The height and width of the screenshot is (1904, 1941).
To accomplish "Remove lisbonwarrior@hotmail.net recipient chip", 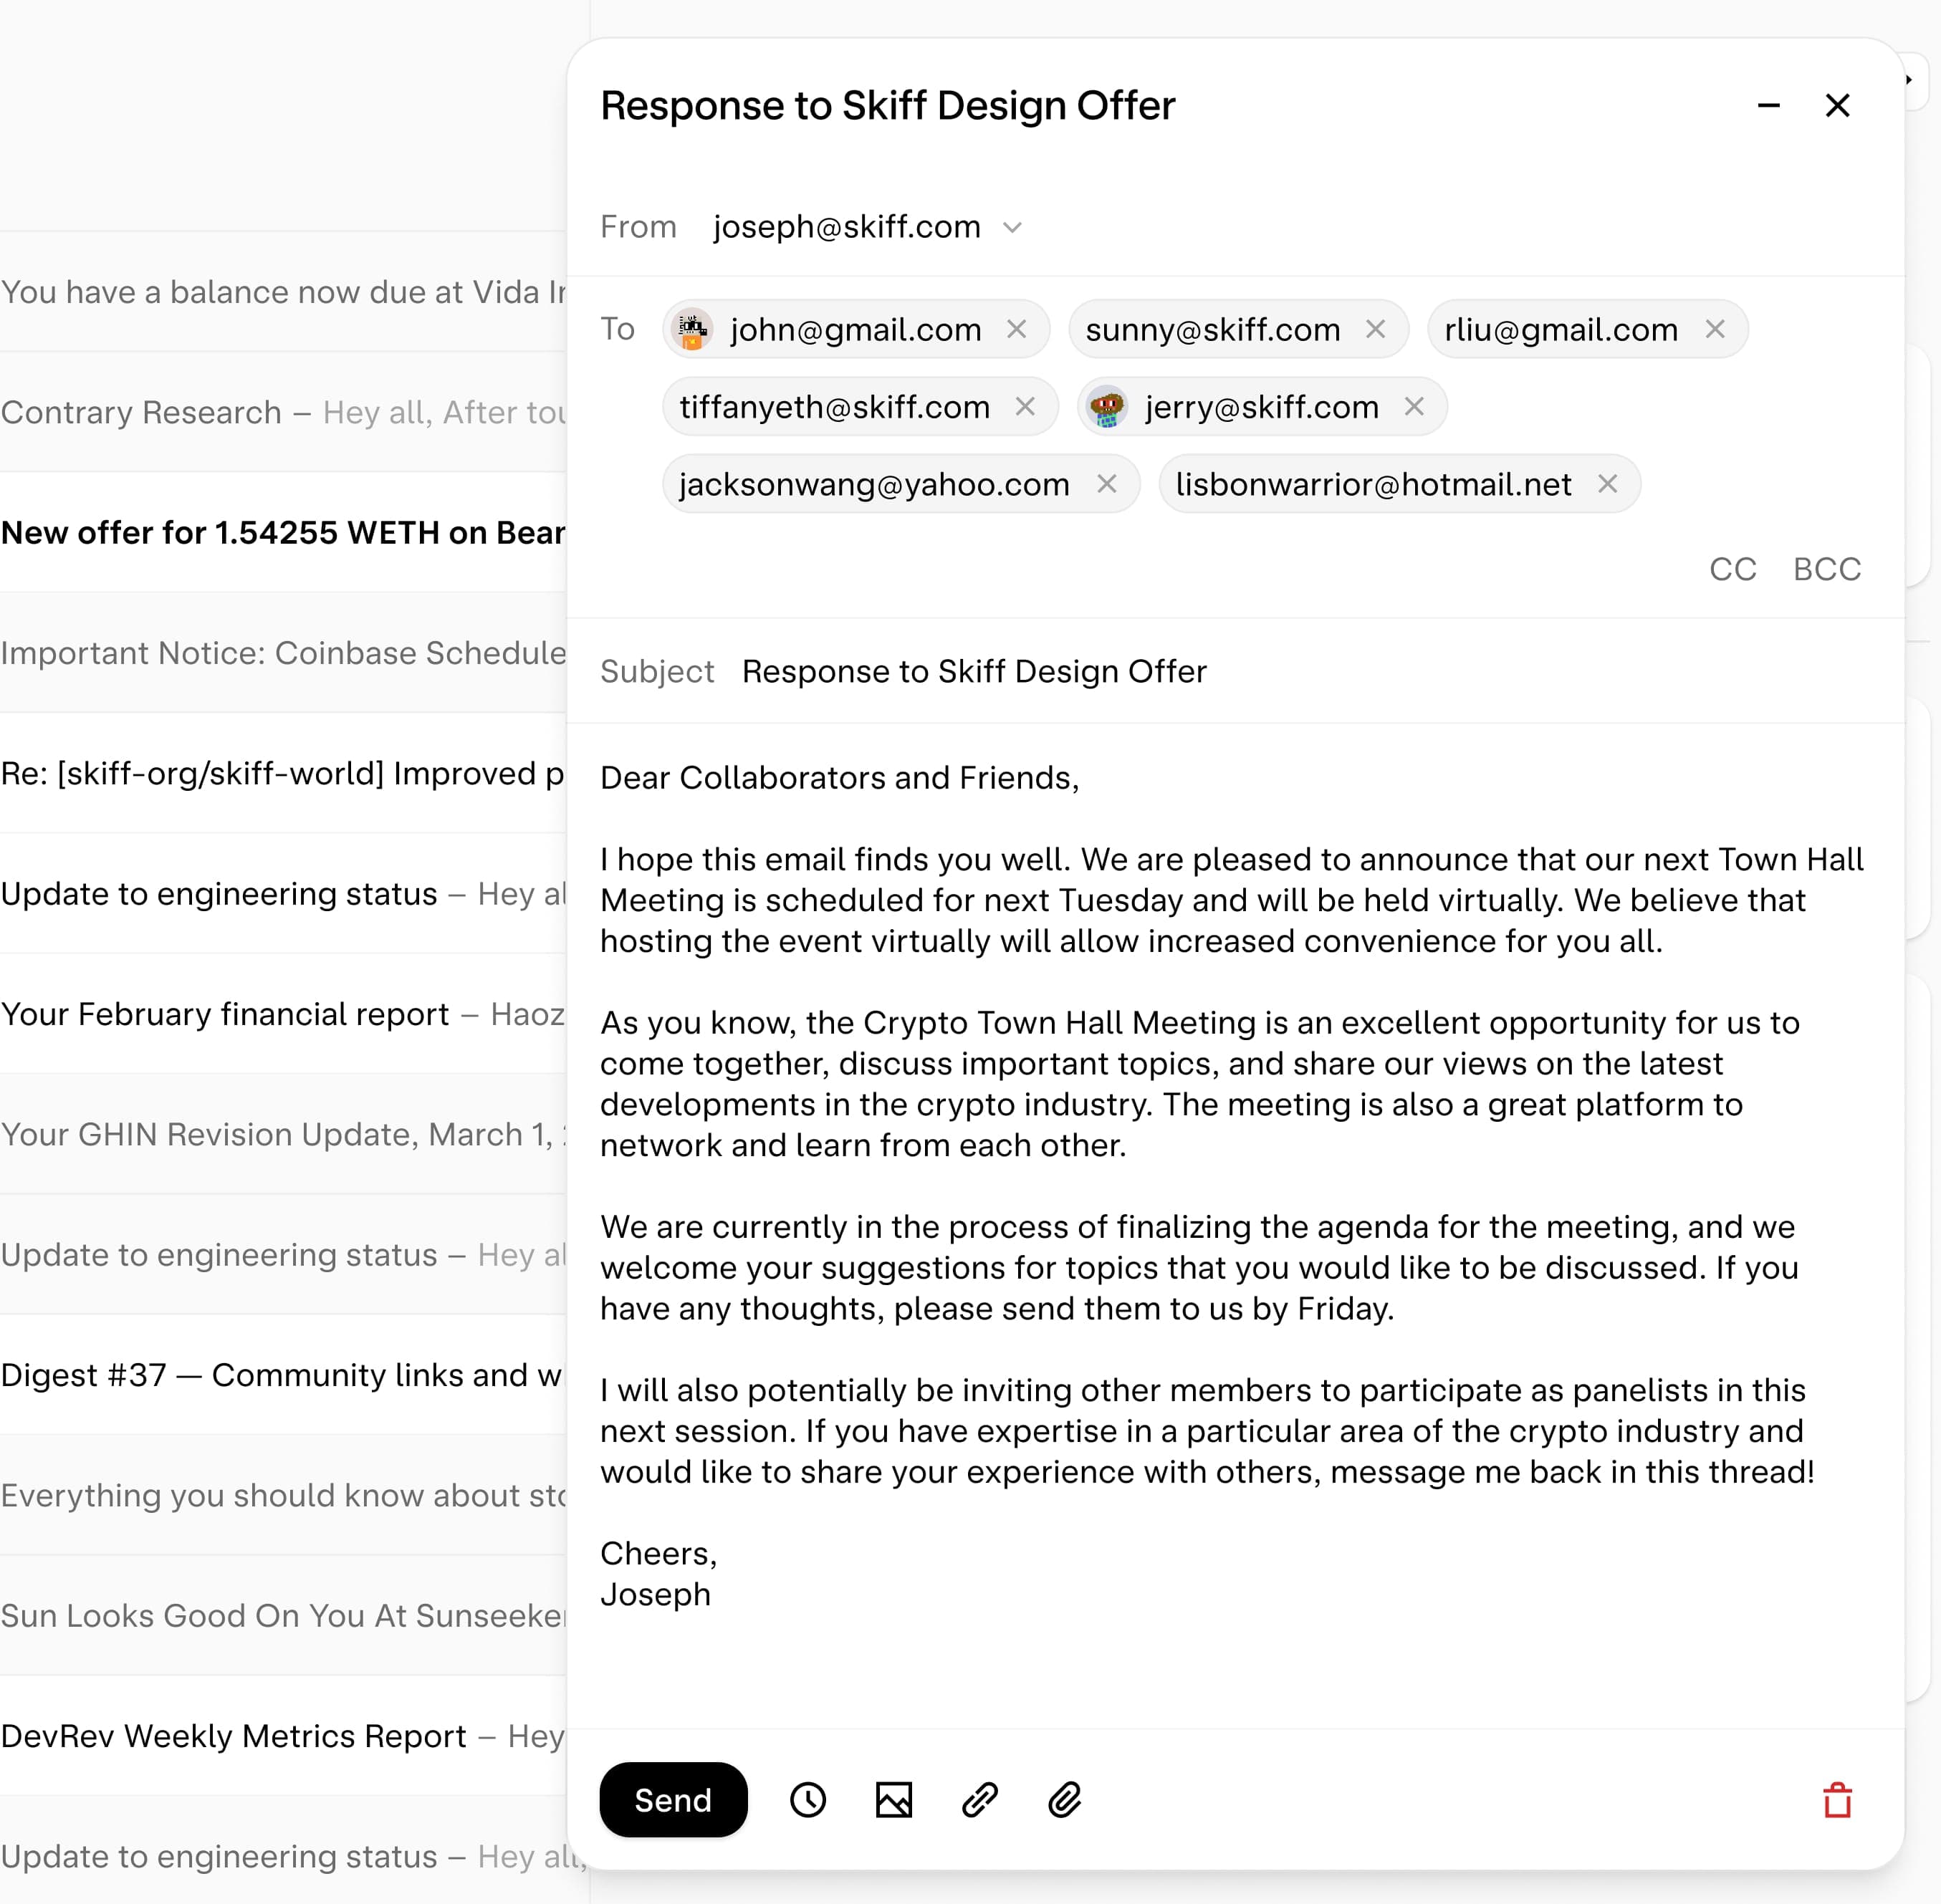I will coord(1607,484).
